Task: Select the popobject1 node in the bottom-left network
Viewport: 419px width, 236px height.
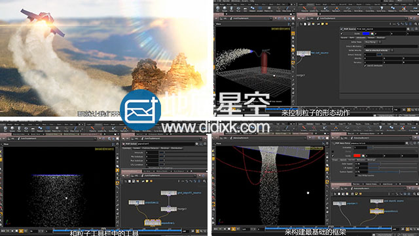Action: [136, 203]
